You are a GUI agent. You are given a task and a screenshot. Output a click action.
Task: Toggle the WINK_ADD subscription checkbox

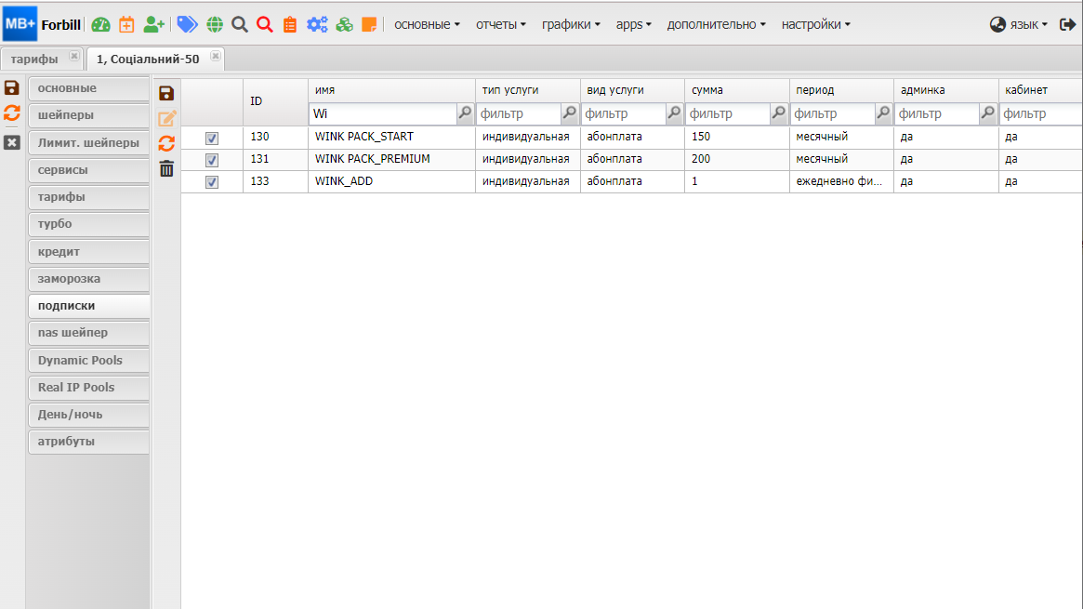pyautogui.click(x=212, y=182)
